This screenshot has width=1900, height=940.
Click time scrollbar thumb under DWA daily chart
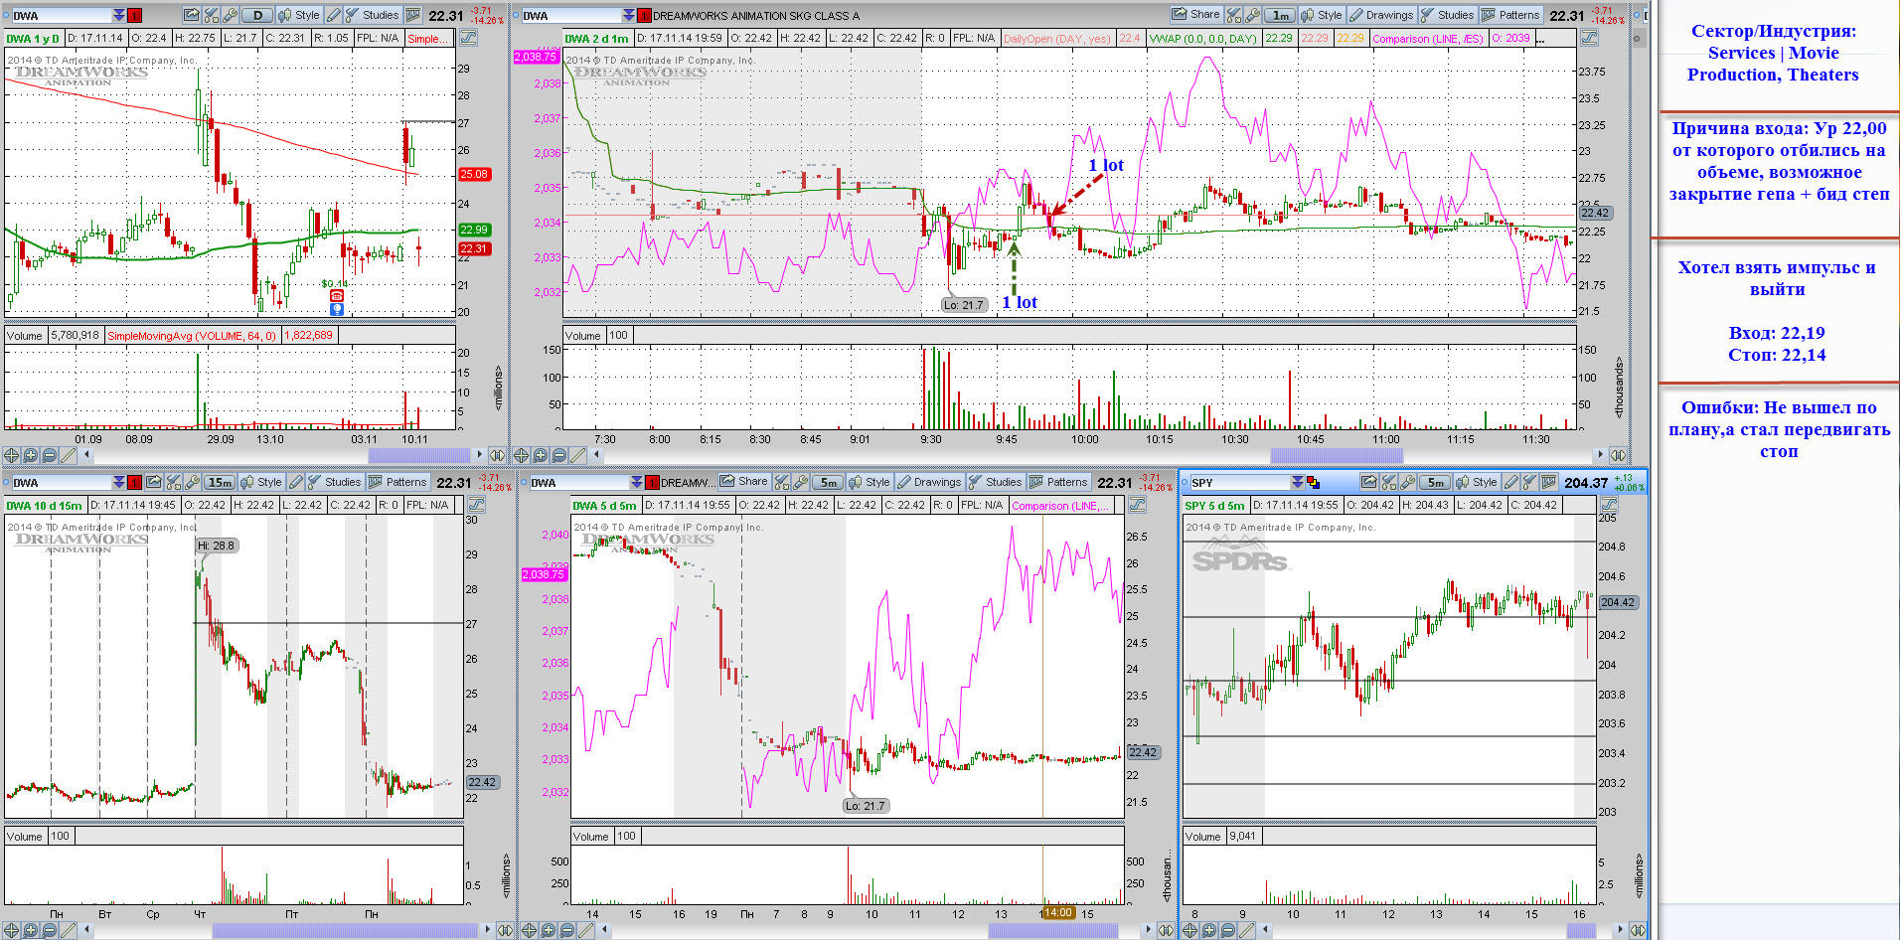[419, 455]
